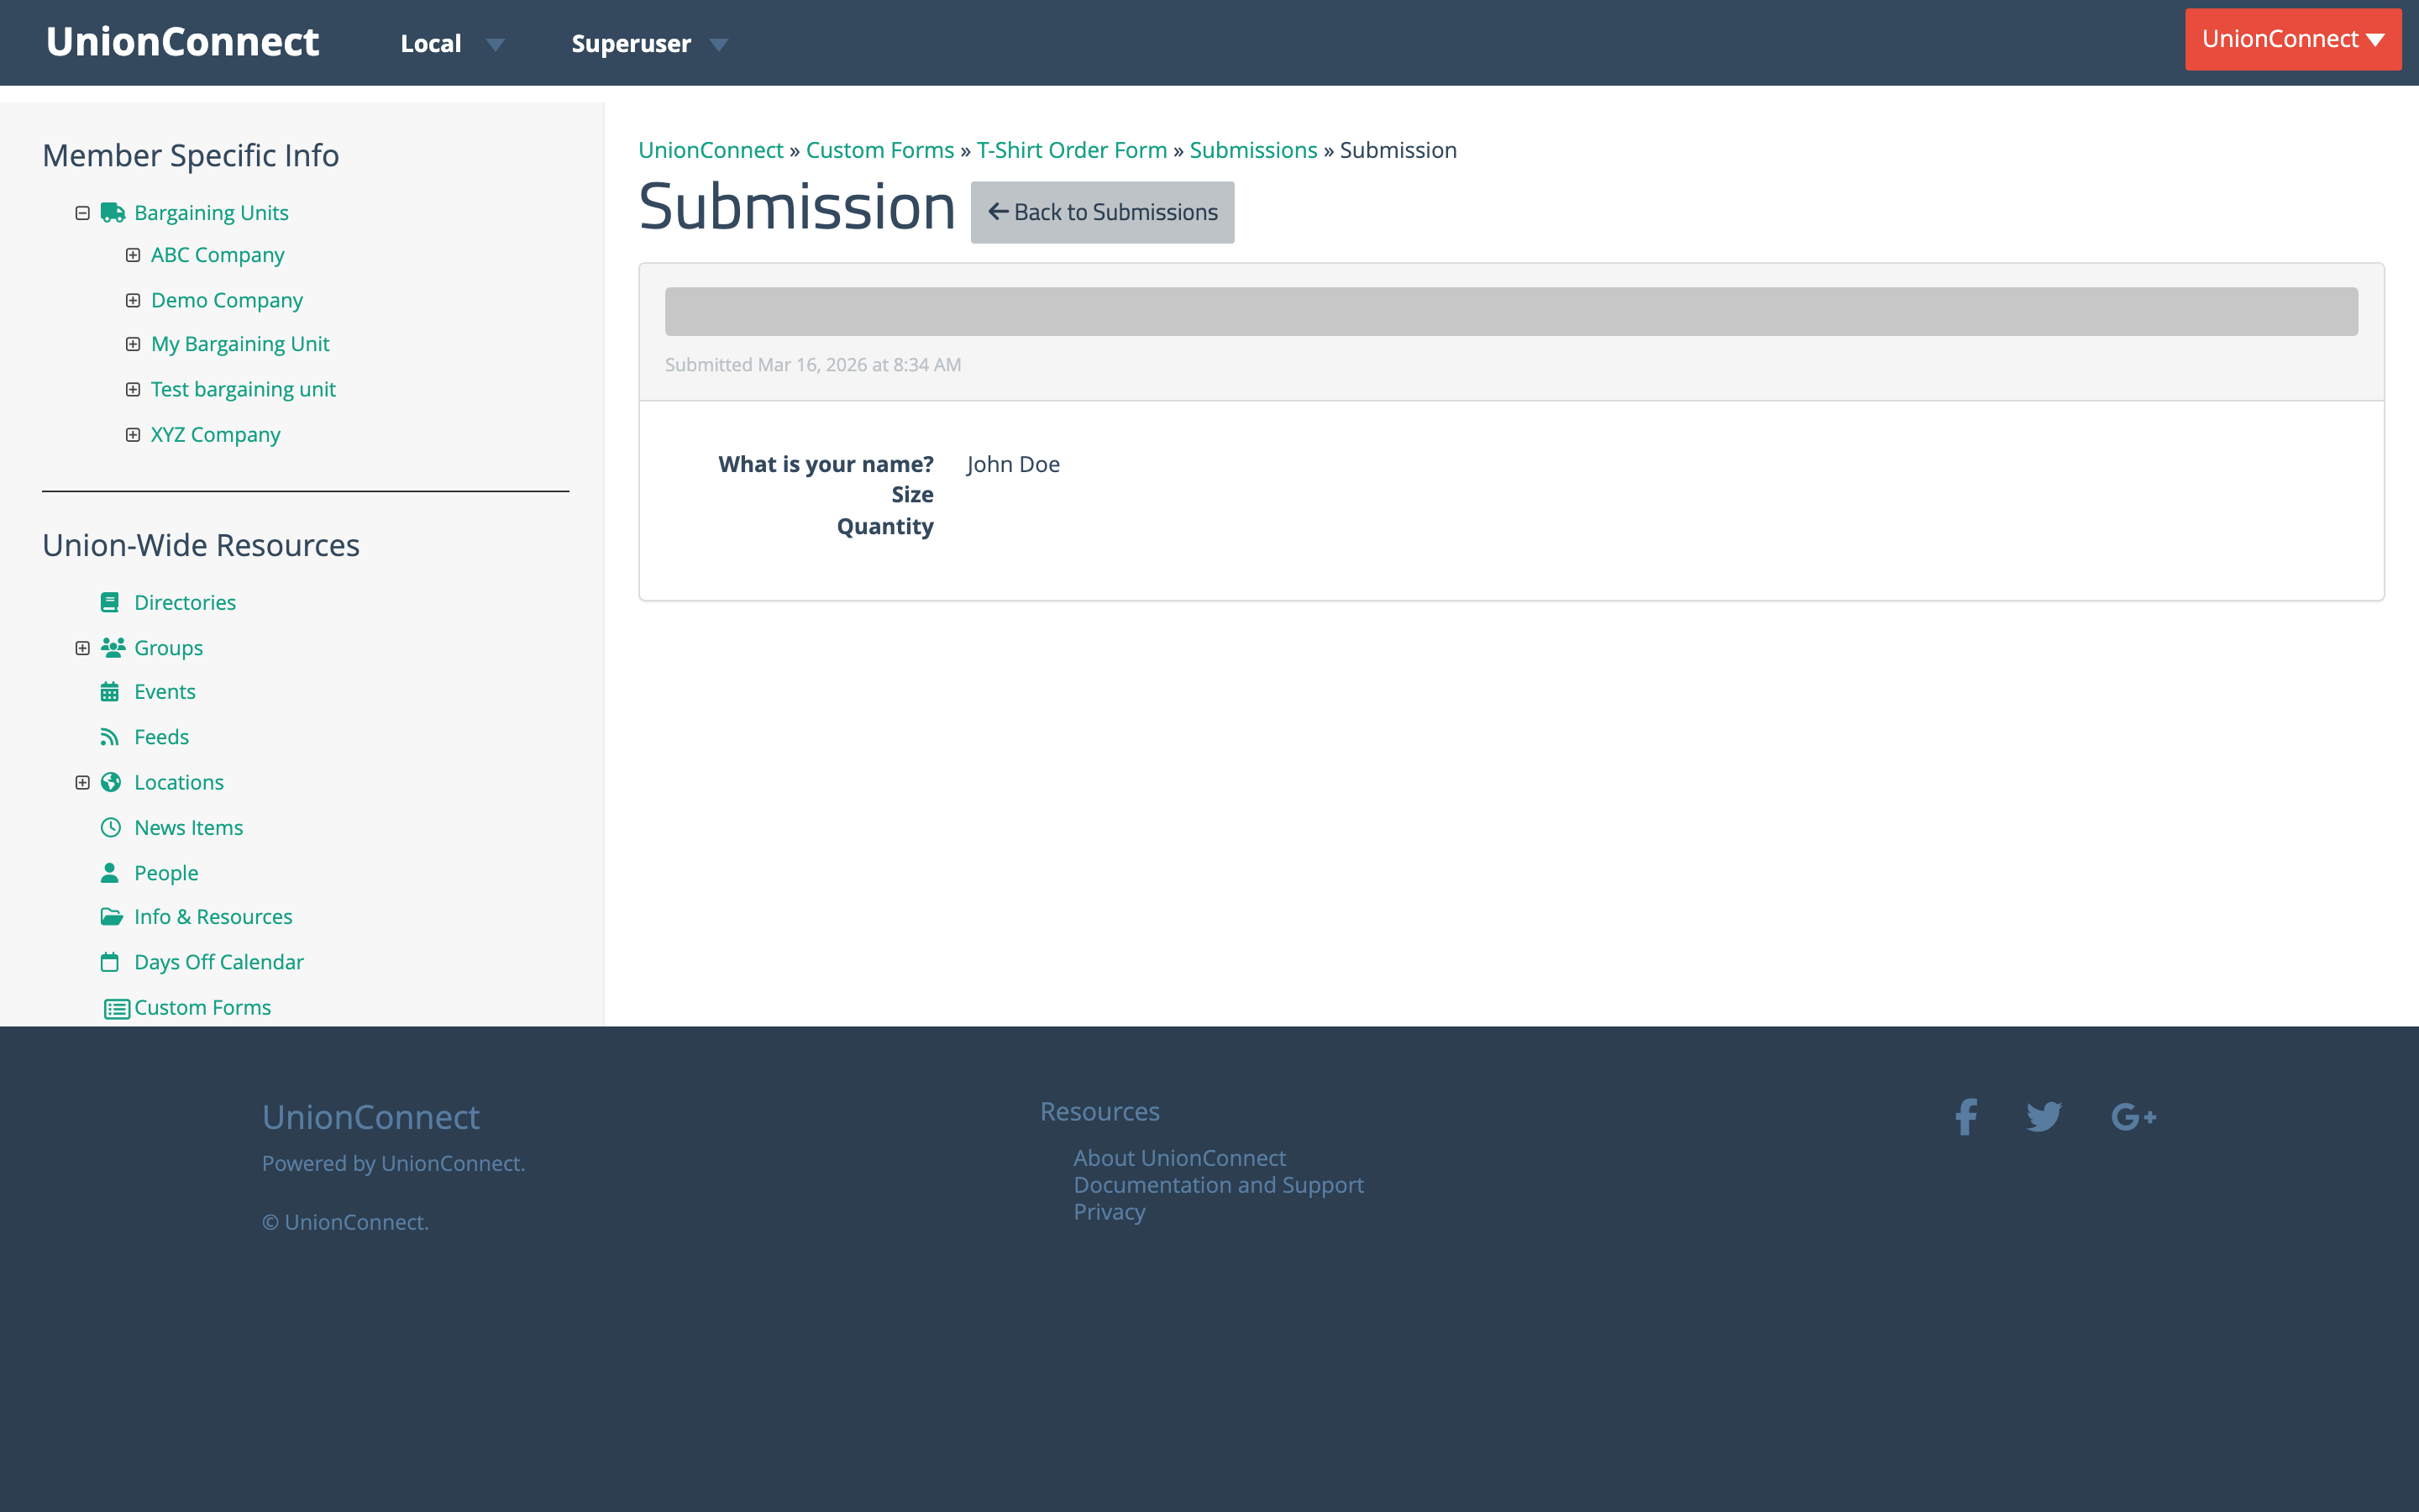2419x1512 pixels.
Task: Open News Items sidebar link
Action: tap(189, 828)
